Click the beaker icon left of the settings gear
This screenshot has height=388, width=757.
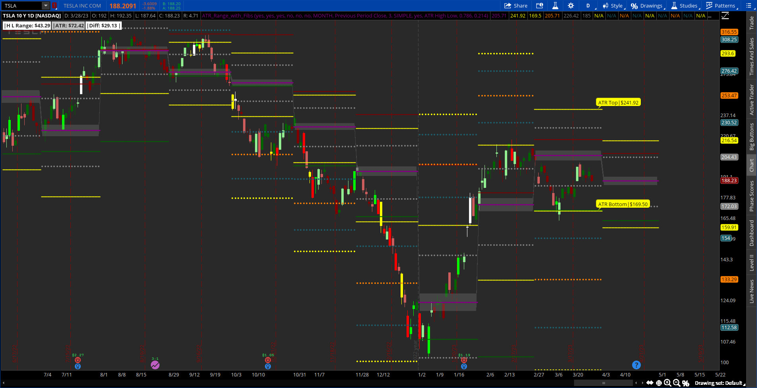555,6
